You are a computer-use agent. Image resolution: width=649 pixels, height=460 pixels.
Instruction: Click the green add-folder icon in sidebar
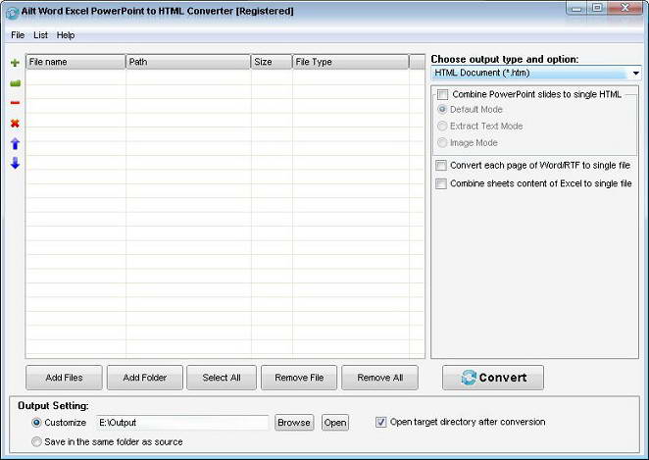[15, 83]
